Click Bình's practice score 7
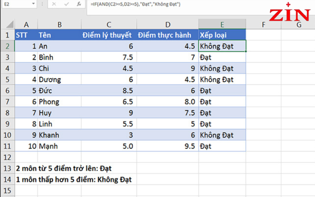 coord(168,57)
